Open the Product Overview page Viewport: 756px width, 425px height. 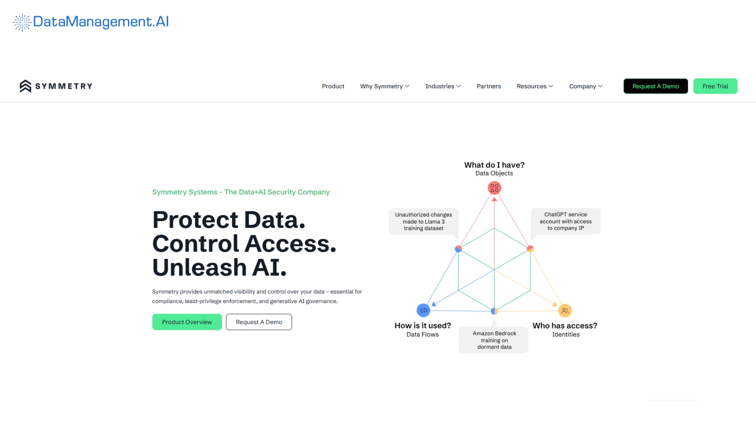[x=187, y=322]
